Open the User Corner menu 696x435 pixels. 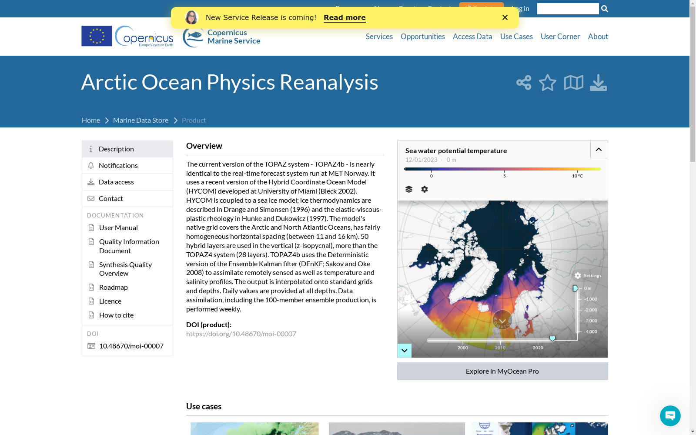[560, 37]
